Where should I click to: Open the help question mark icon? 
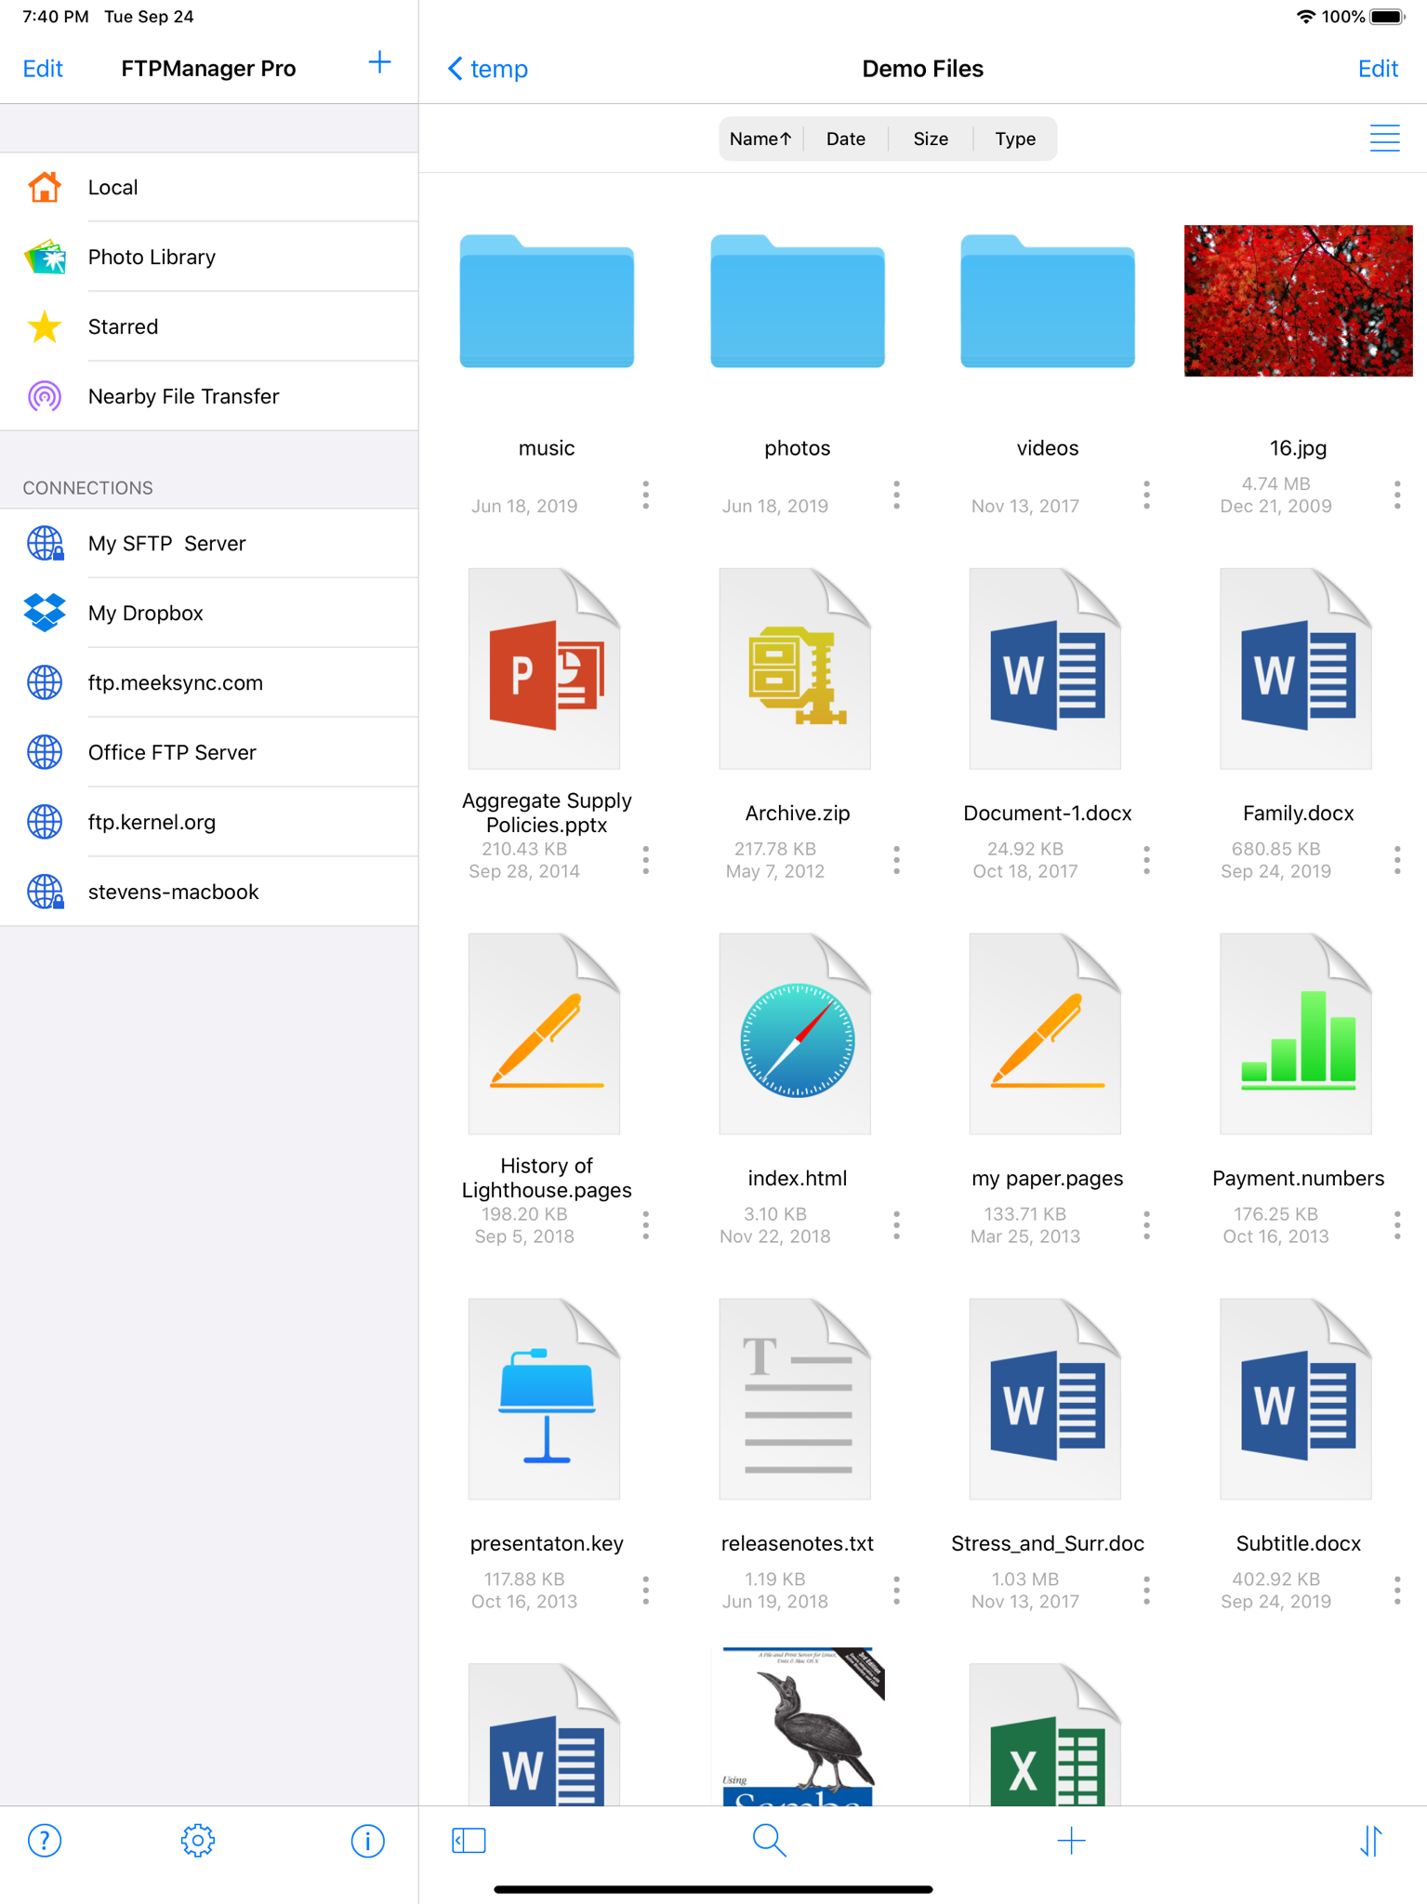tap(44, 1840)
